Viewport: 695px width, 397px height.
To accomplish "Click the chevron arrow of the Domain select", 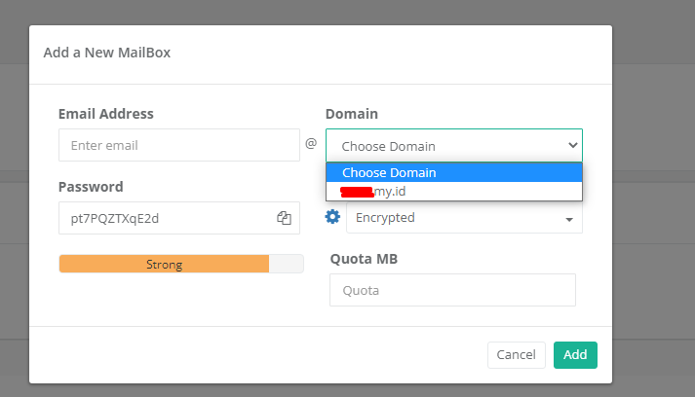I will pyautogui.click(x=572, y=145).
